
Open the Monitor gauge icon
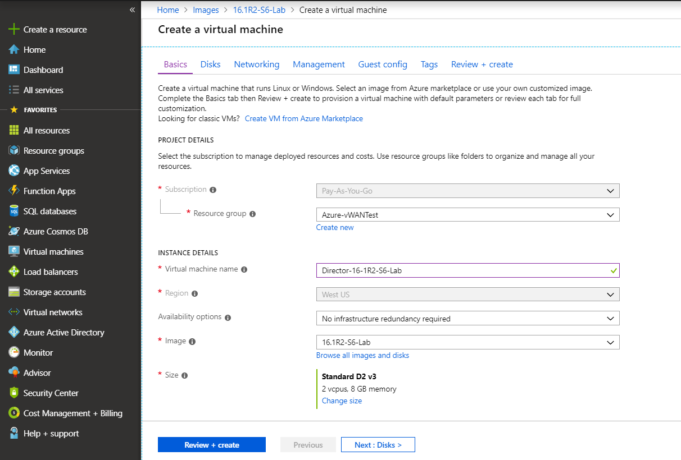pyautogui.click(x=14, y=352)
